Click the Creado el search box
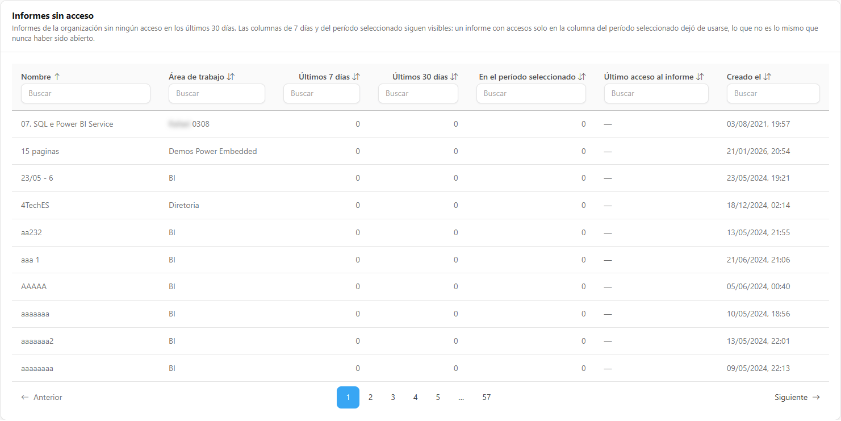This screenshot has width=841, height=421. pos(773,94)
